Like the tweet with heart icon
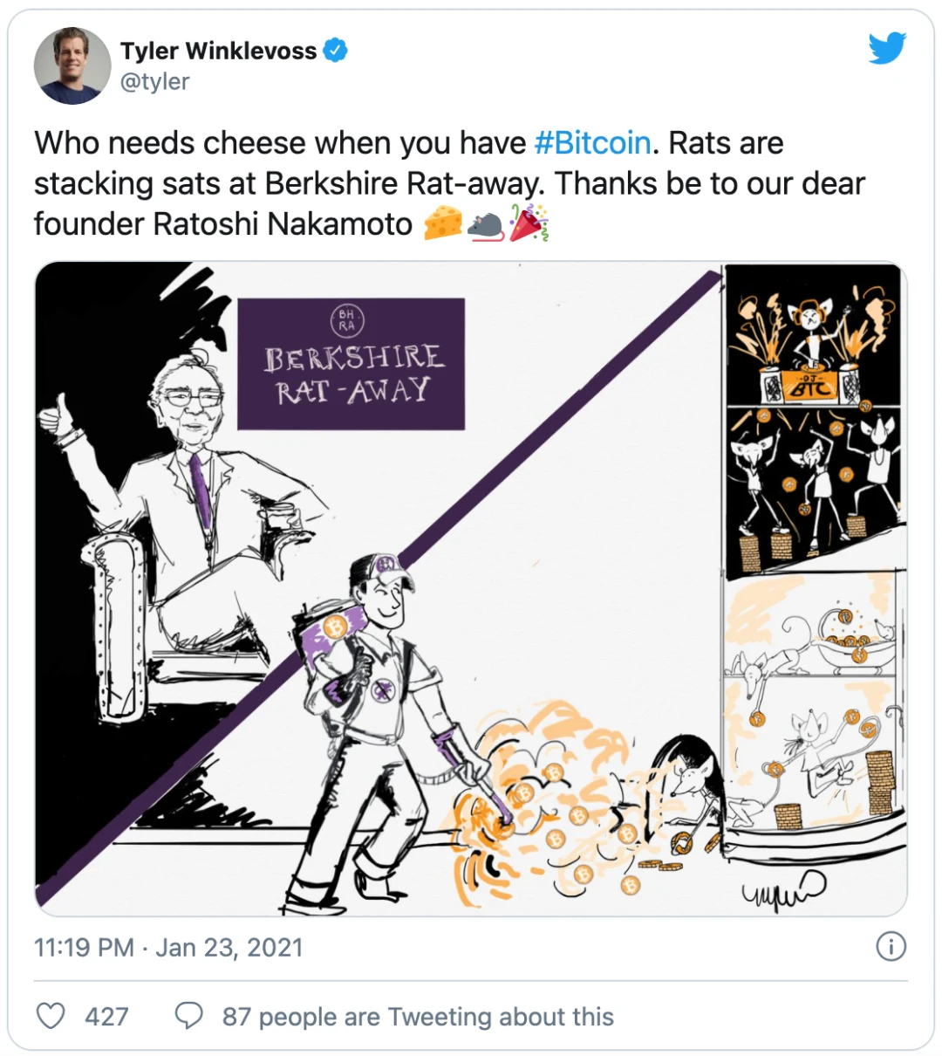Viewport: 942px width, 1056px height. click(51, 1016)
